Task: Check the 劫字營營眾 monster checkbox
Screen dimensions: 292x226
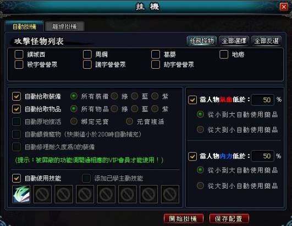Action: (x=156, y=64)
